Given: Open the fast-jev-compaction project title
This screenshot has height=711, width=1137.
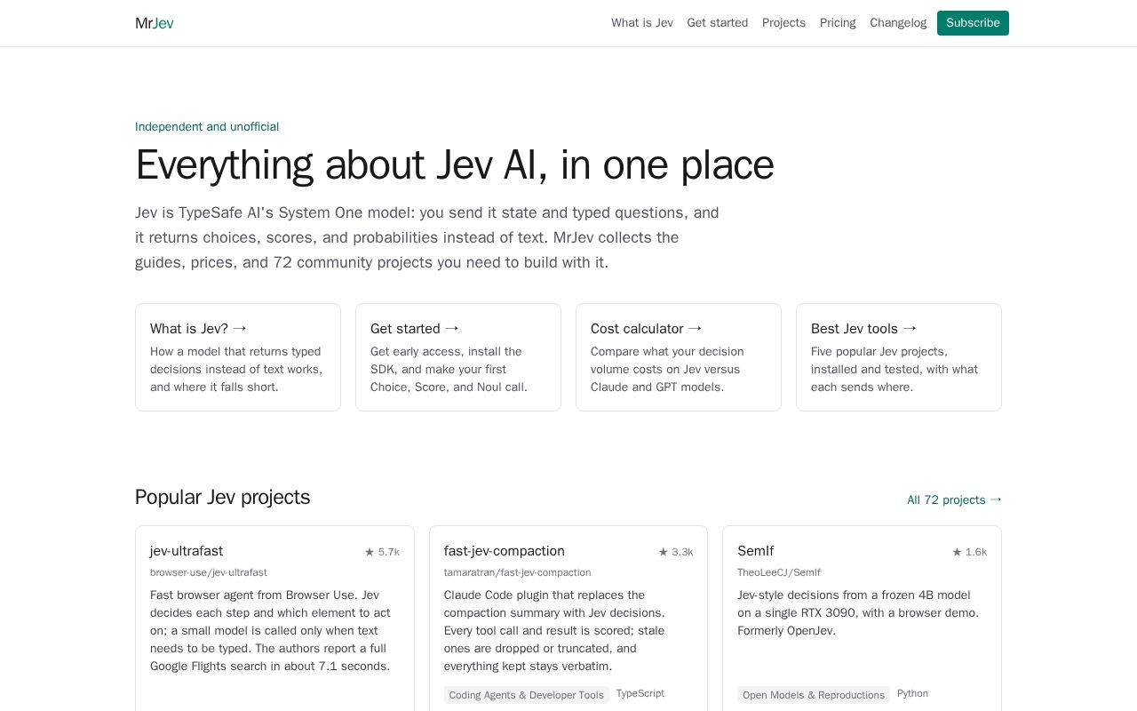Looking at the screenshot, I should coord(505,551).
